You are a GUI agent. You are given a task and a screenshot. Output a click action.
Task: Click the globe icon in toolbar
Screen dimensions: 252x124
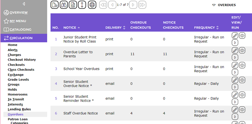click(x=92, y=5)
